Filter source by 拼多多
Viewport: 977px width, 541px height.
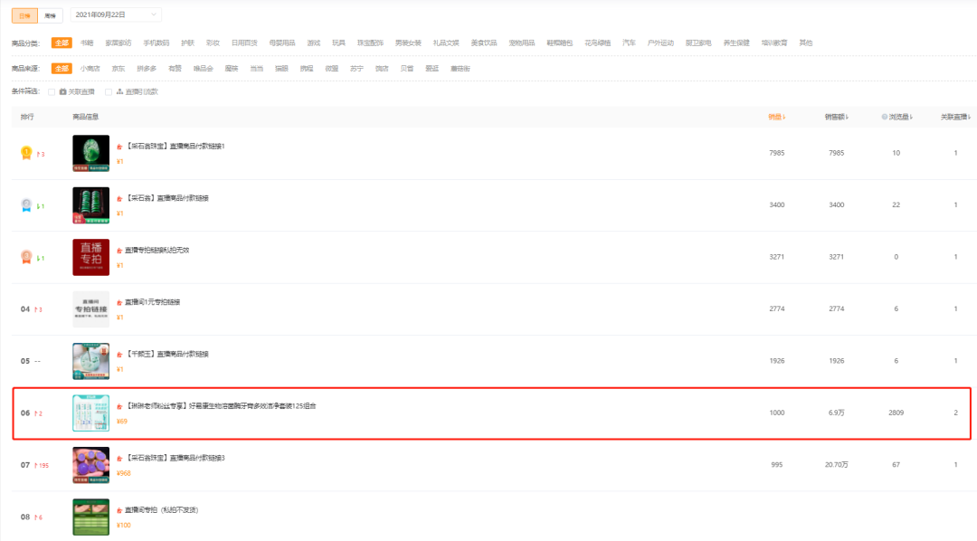click(x=147, y=69)
